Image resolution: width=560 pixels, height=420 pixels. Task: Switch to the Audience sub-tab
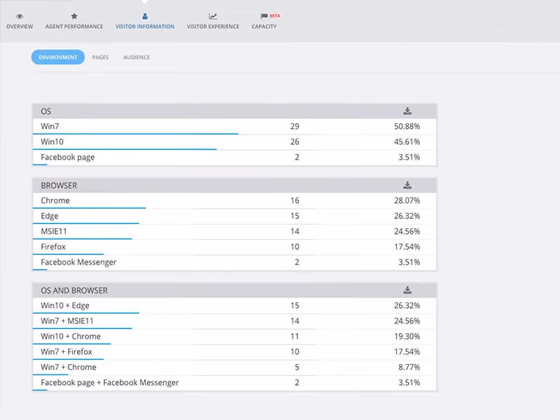click(136, 57)
